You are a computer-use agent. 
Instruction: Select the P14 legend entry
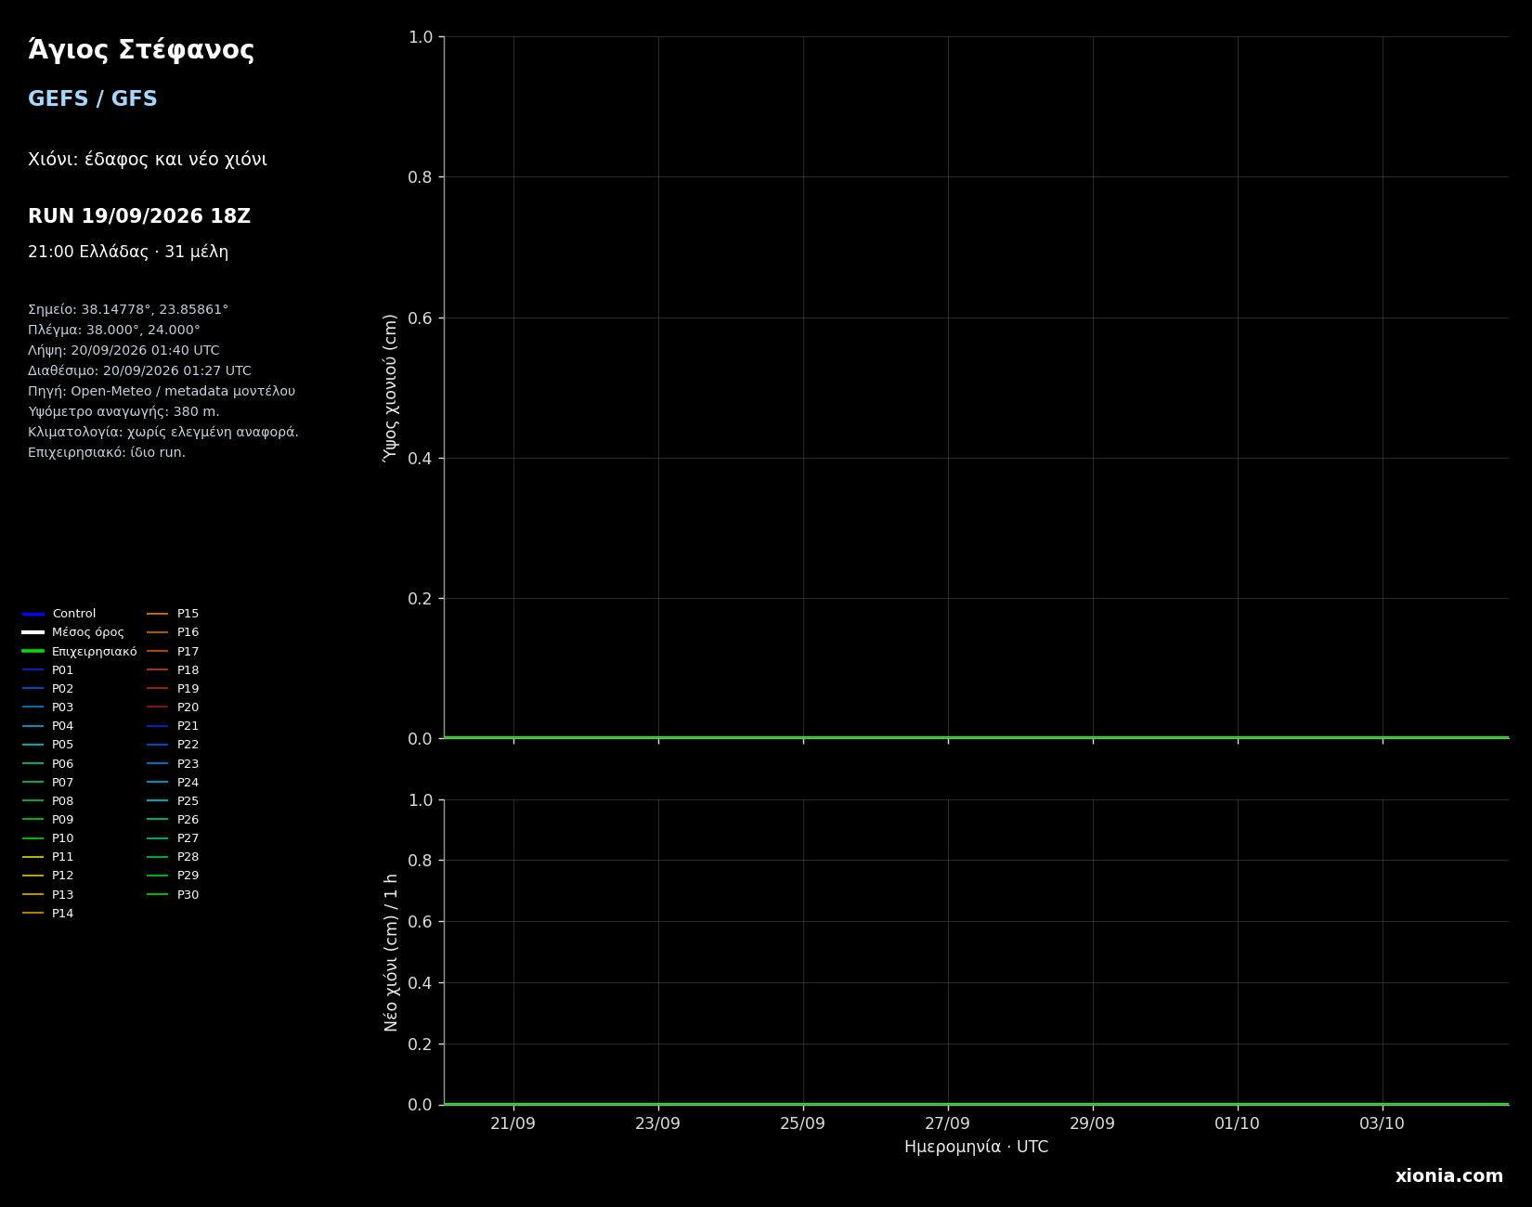48,914
